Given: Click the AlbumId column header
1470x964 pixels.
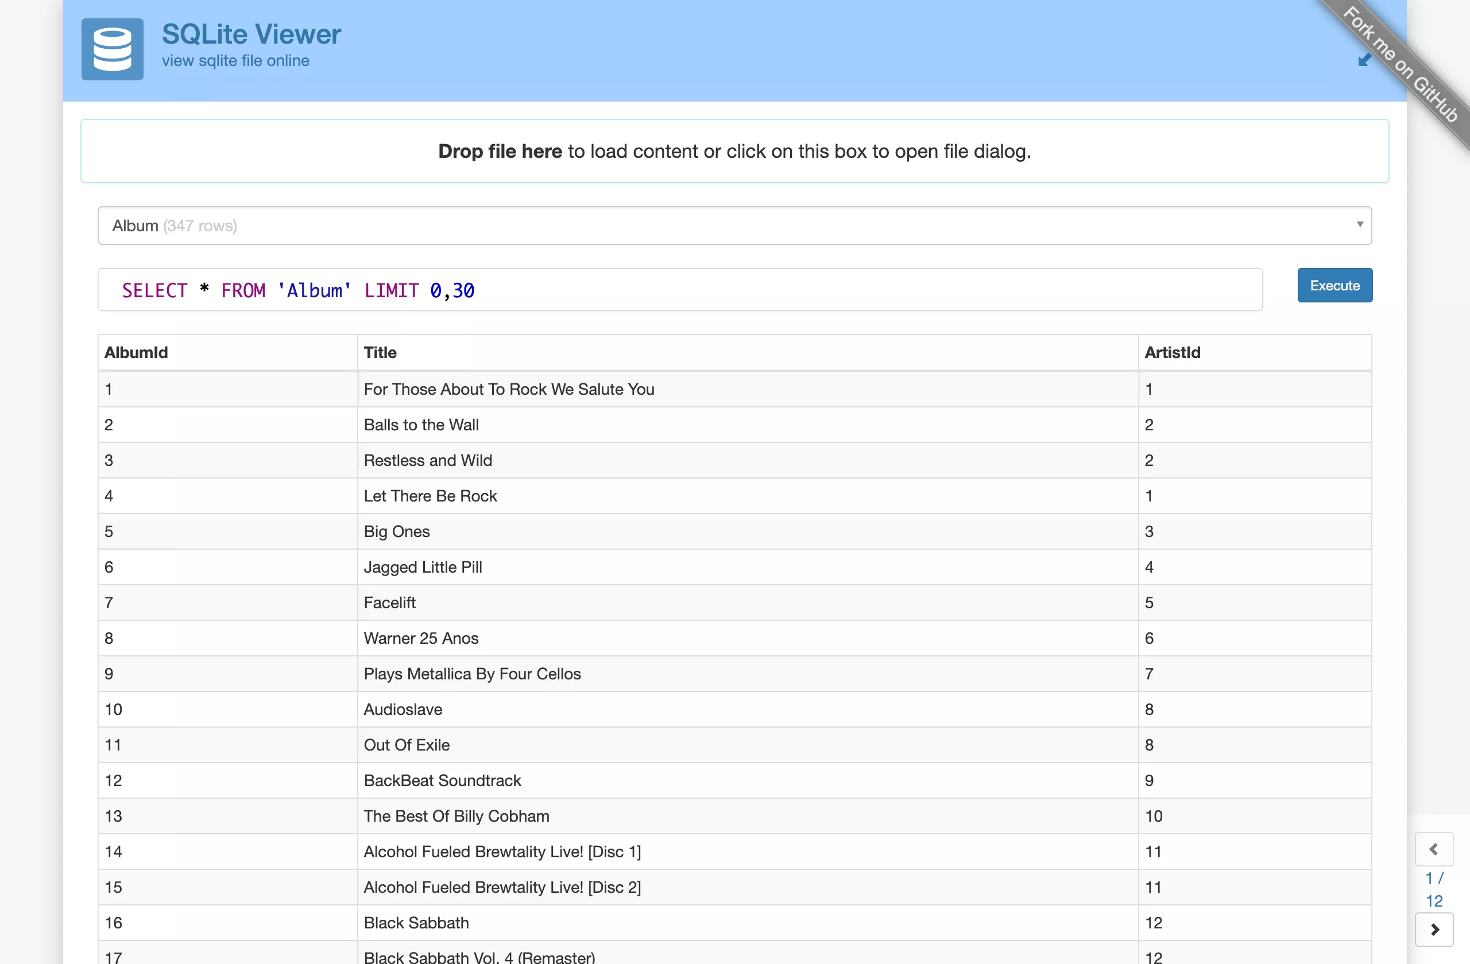Looking at the screenshot, I should pos(227,352).
